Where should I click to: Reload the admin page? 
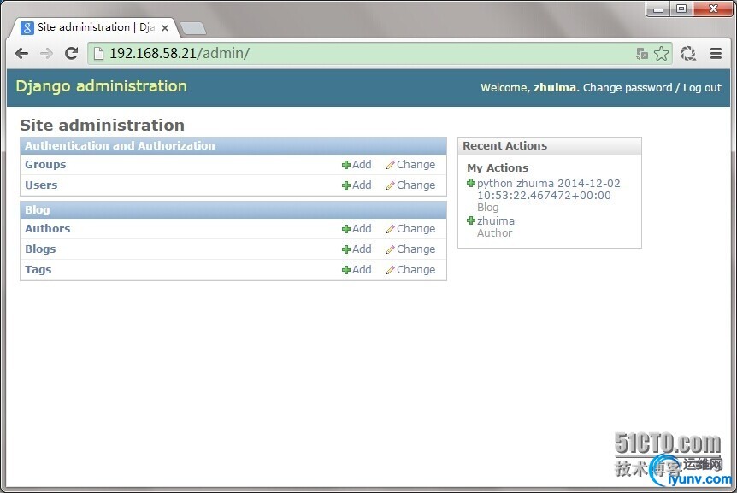(71, 54)
